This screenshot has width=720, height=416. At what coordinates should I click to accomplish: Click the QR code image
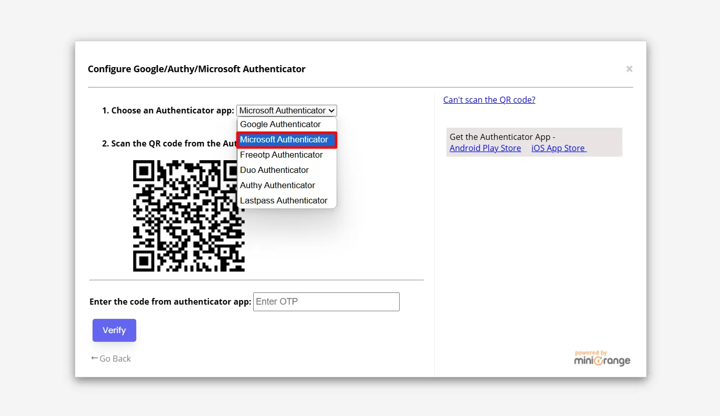(188, 216)
